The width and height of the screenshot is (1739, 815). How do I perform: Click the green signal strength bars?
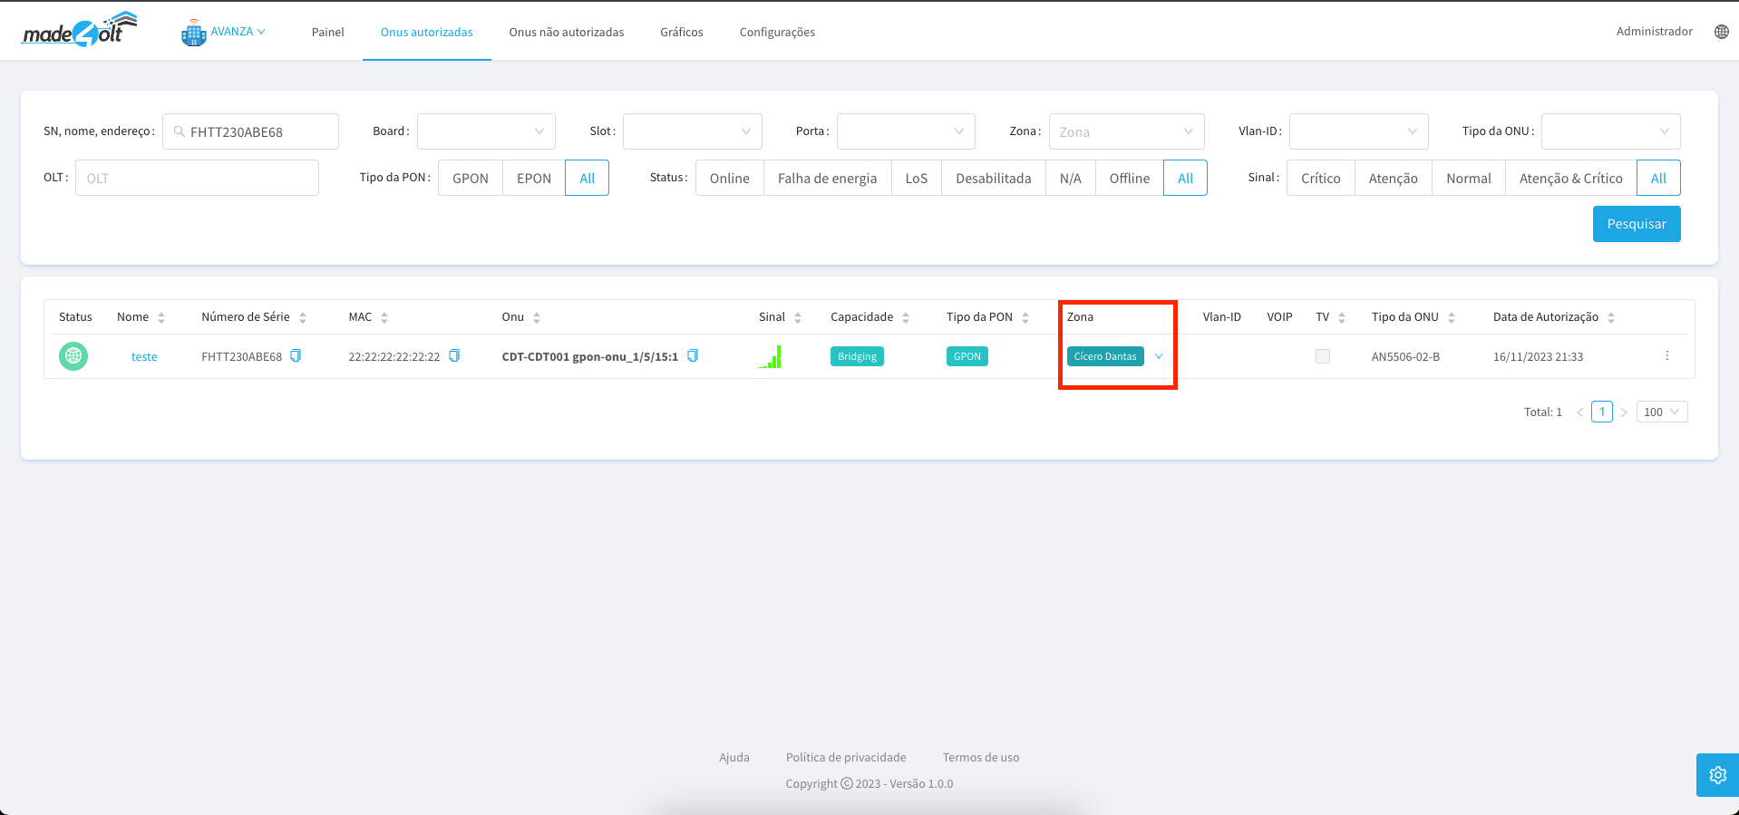(x=771, y=357)
